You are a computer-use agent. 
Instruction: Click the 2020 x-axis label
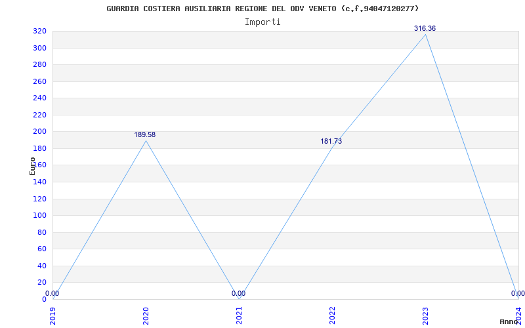coord(146,316)
